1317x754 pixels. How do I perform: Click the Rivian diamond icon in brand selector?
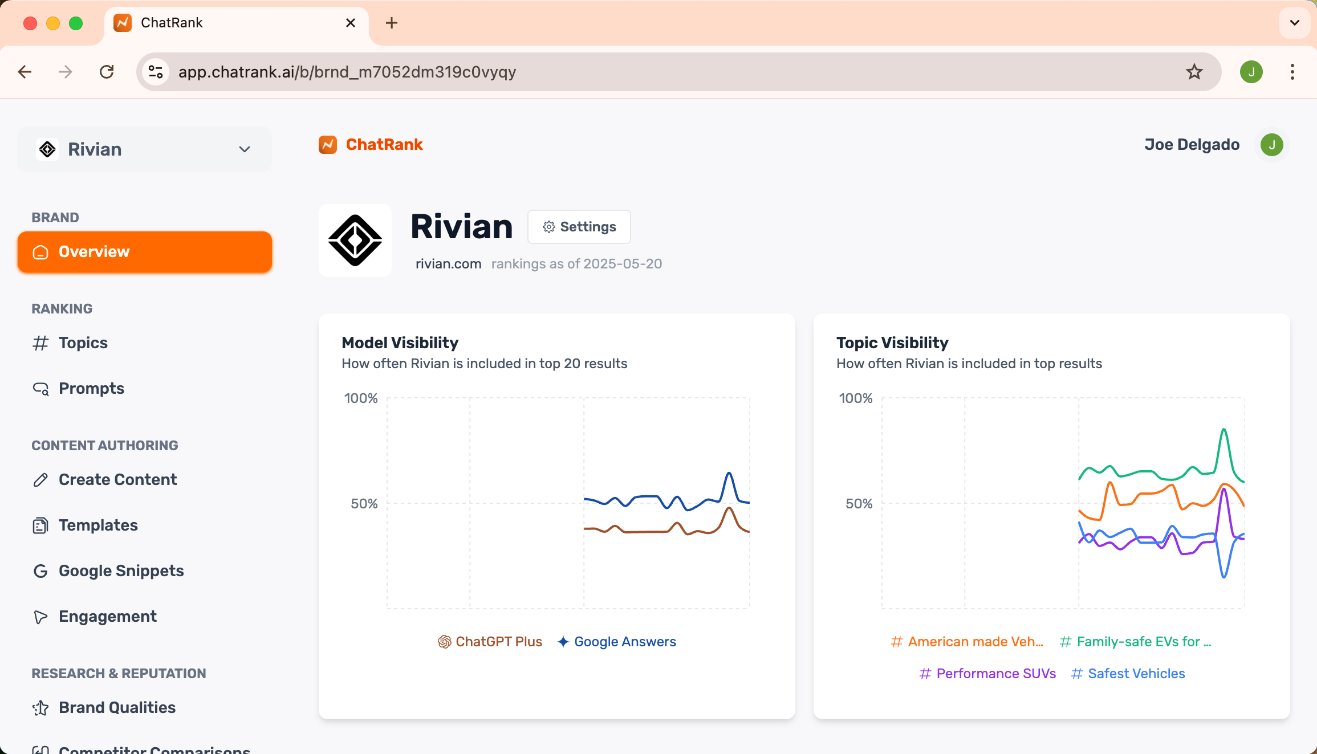tap(47, 149)
